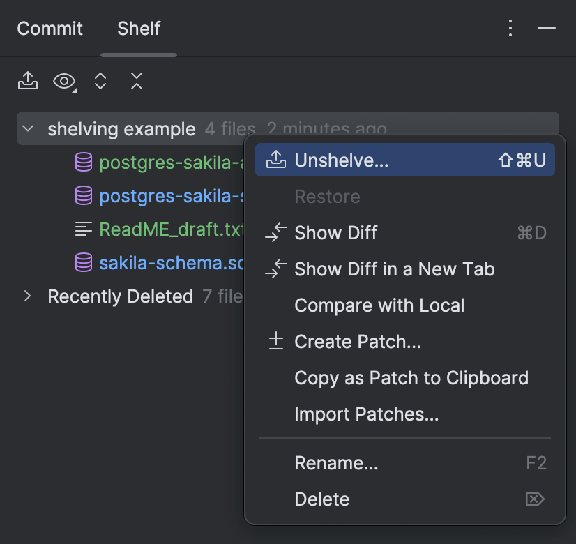Viewport: 576px width, 544px height.
Task: Collapse the shelving example changelist
Action: point(28,128)
